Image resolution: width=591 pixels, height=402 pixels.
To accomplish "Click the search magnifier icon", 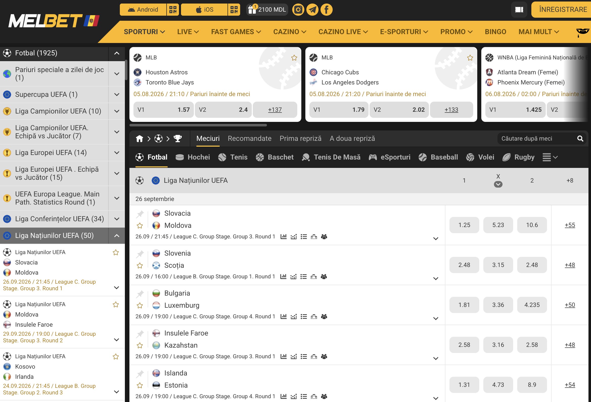I will pyautogui.click(x=580, y=139).
